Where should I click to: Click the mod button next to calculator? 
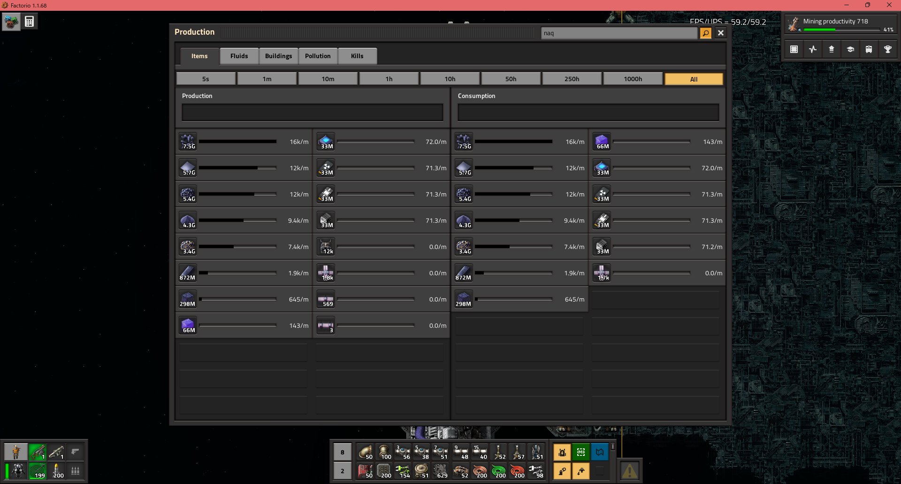11,22
